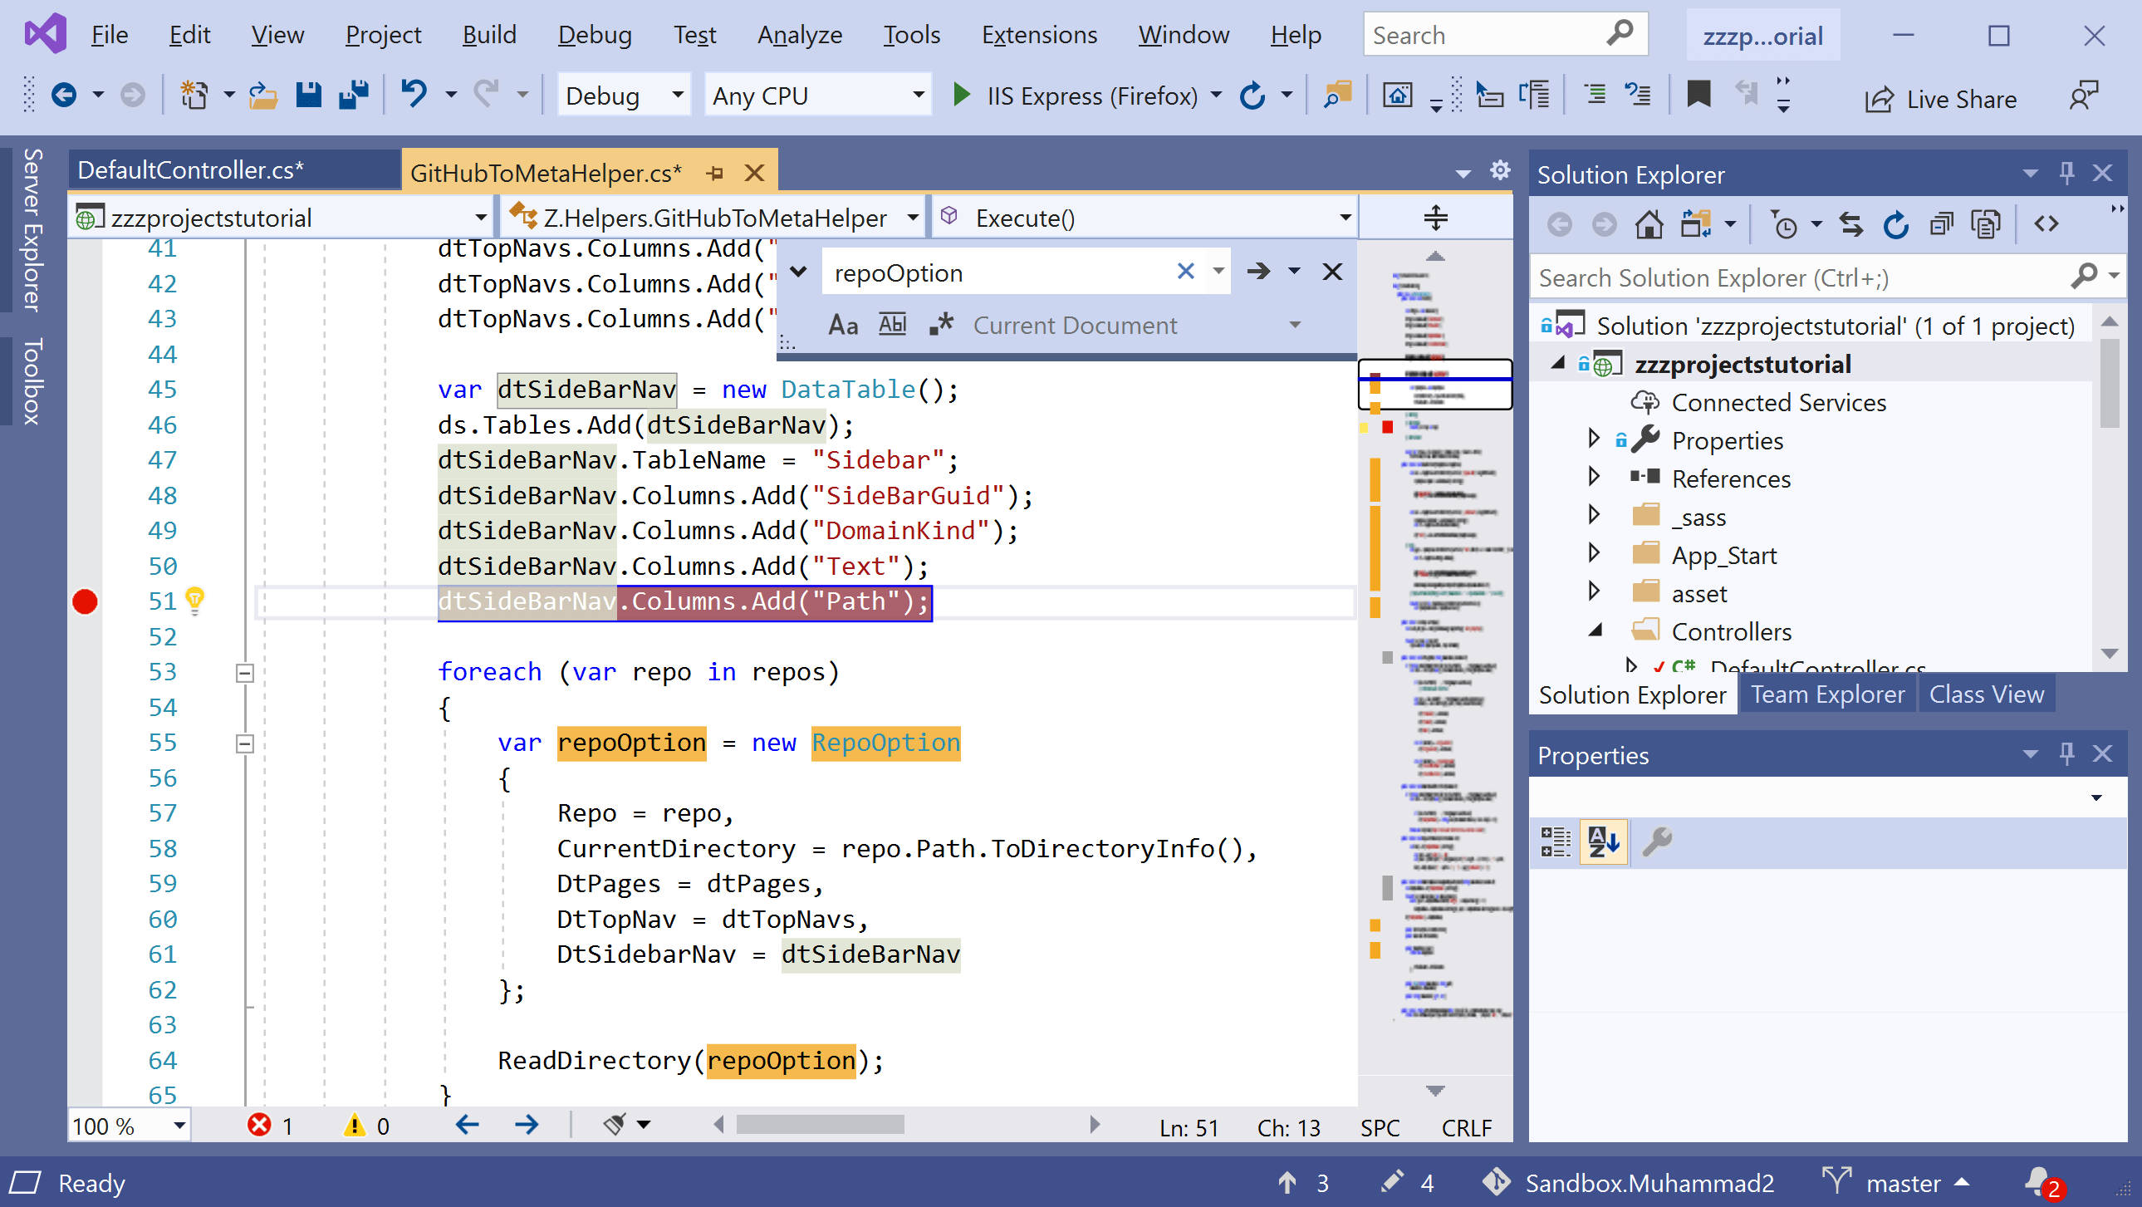Toggle Match Whole Word in Find

(890, 325)
